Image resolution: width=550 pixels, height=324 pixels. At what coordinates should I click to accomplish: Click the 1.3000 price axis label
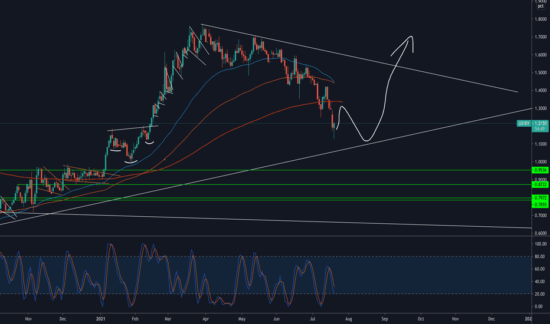click(x=541, y=108)
